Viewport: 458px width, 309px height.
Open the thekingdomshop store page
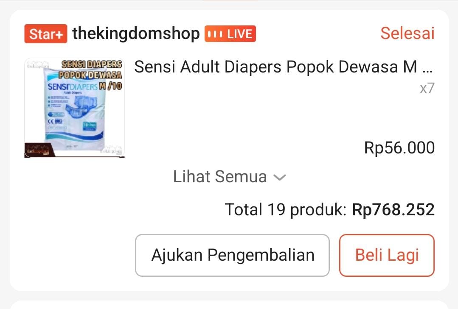tap(136, 33)
